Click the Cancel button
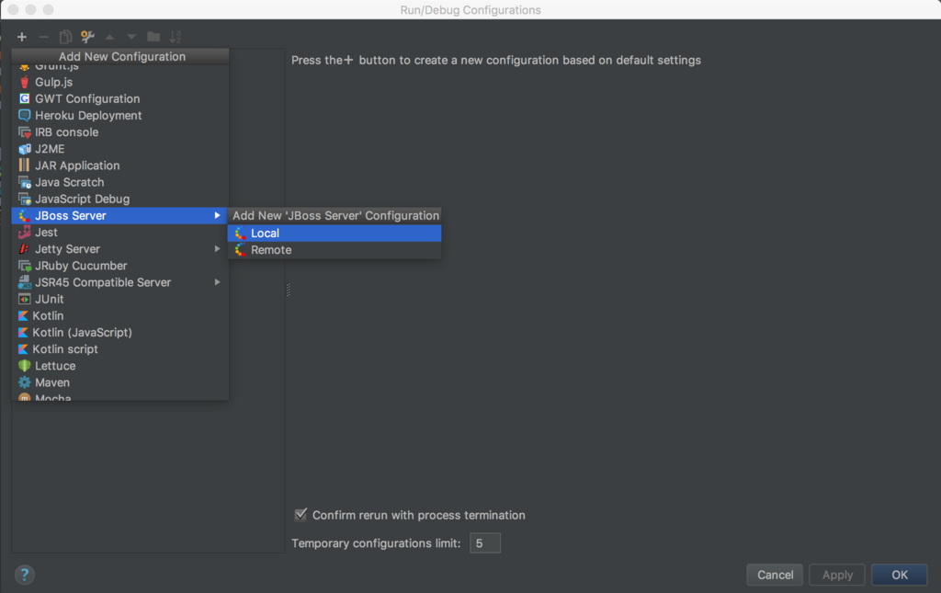This screenshot has width=941, height=593. click(775, 575)
